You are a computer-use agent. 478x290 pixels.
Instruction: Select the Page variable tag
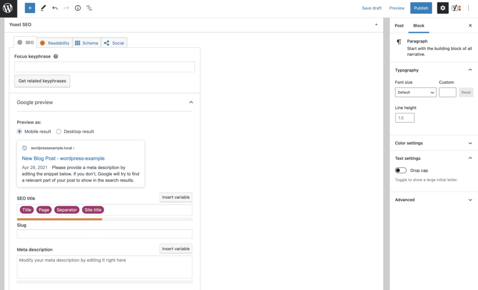coord(44,210)
